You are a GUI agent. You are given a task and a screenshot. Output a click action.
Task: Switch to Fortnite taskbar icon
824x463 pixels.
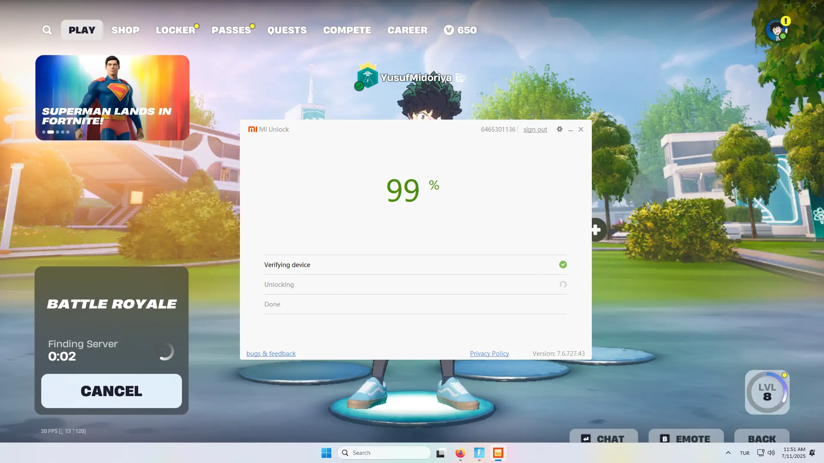pyautogui.click(x=479, y=453)
